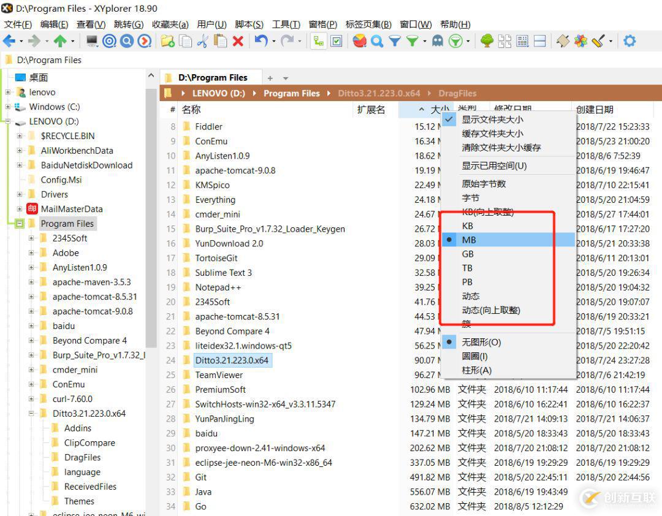
Task: Select the MB radio option in menu
Action: [469, 240]
